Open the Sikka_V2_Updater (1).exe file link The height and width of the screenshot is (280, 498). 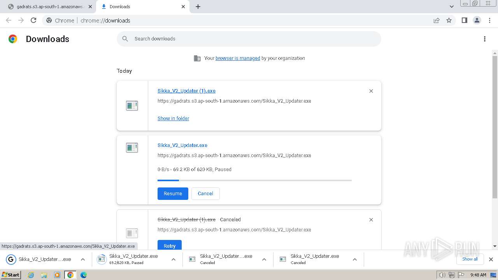click(186, 91)
